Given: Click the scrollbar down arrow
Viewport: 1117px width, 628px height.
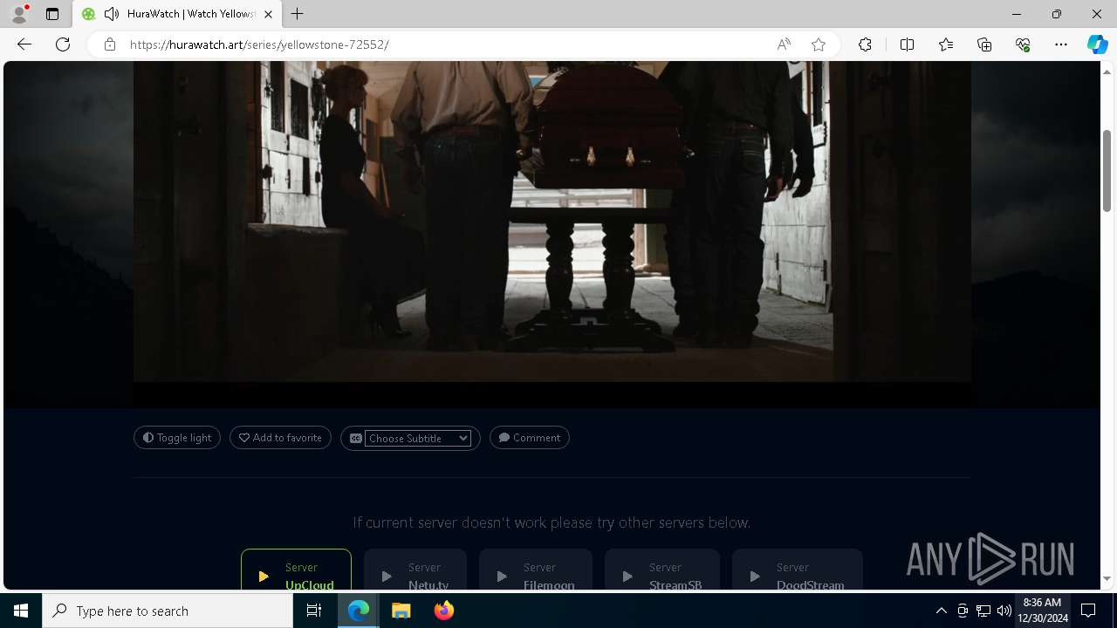Looking at the screenshot, I should point(1107,578).
